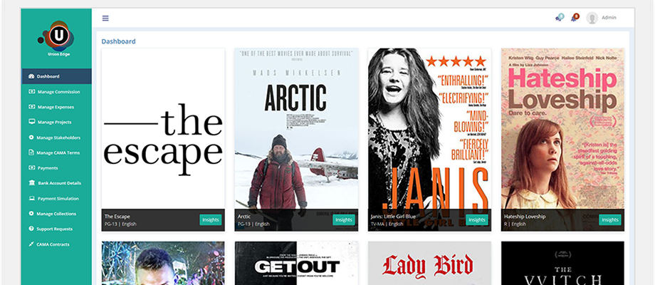Click the Support Requests question icon
Screen dimensions: 655x285
(31, 229)
